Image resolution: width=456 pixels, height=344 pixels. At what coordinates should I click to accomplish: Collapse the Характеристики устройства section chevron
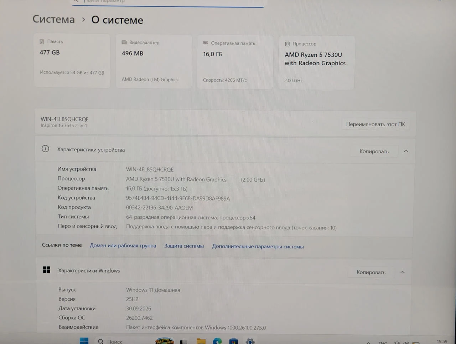406,151
